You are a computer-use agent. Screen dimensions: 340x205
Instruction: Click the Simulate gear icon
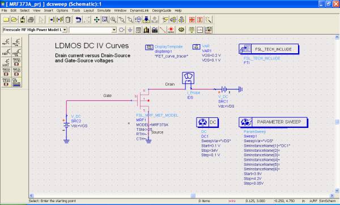181,29
